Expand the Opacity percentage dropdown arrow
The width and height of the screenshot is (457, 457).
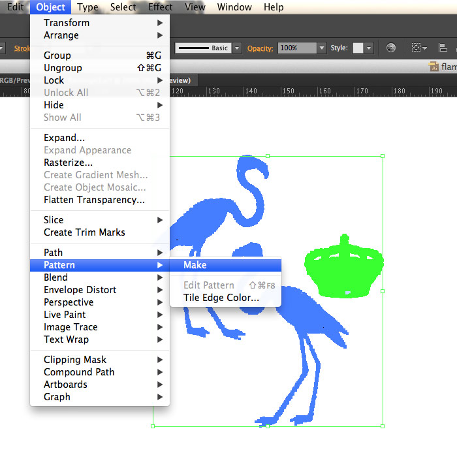pyautogui.click(x=321, y=48)
